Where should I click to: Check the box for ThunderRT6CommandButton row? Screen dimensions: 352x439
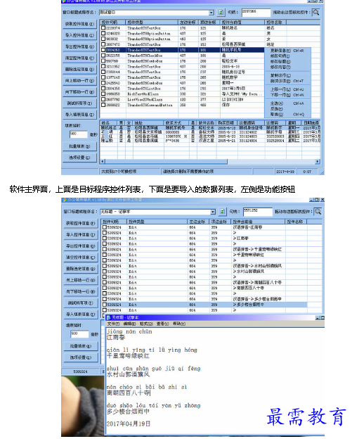click(103, 105)
